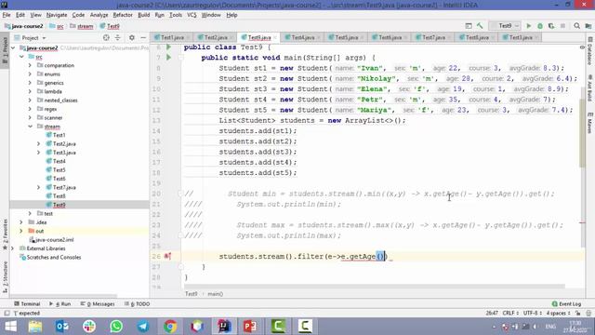The image size is (595, 335).
Task: Build project using the hammer icon
Action: [480, 26]
